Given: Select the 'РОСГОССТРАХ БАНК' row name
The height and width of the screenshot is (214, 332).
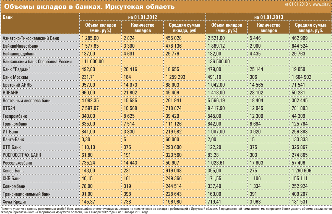Looking at the screenshot, I should point(22,155).
